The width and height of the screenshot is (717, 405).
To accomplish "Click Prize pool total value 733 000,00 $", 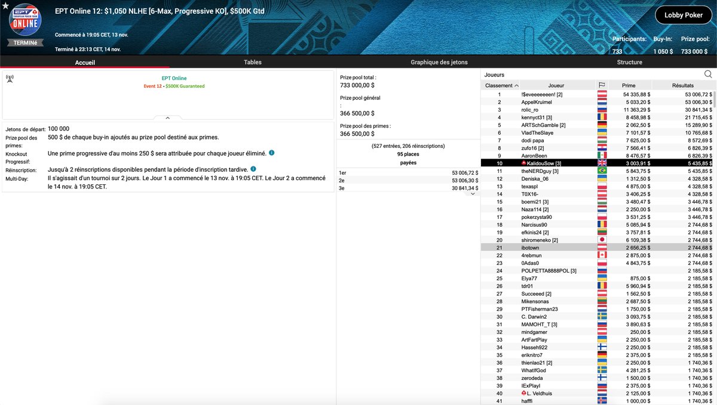I will point(357,86).
